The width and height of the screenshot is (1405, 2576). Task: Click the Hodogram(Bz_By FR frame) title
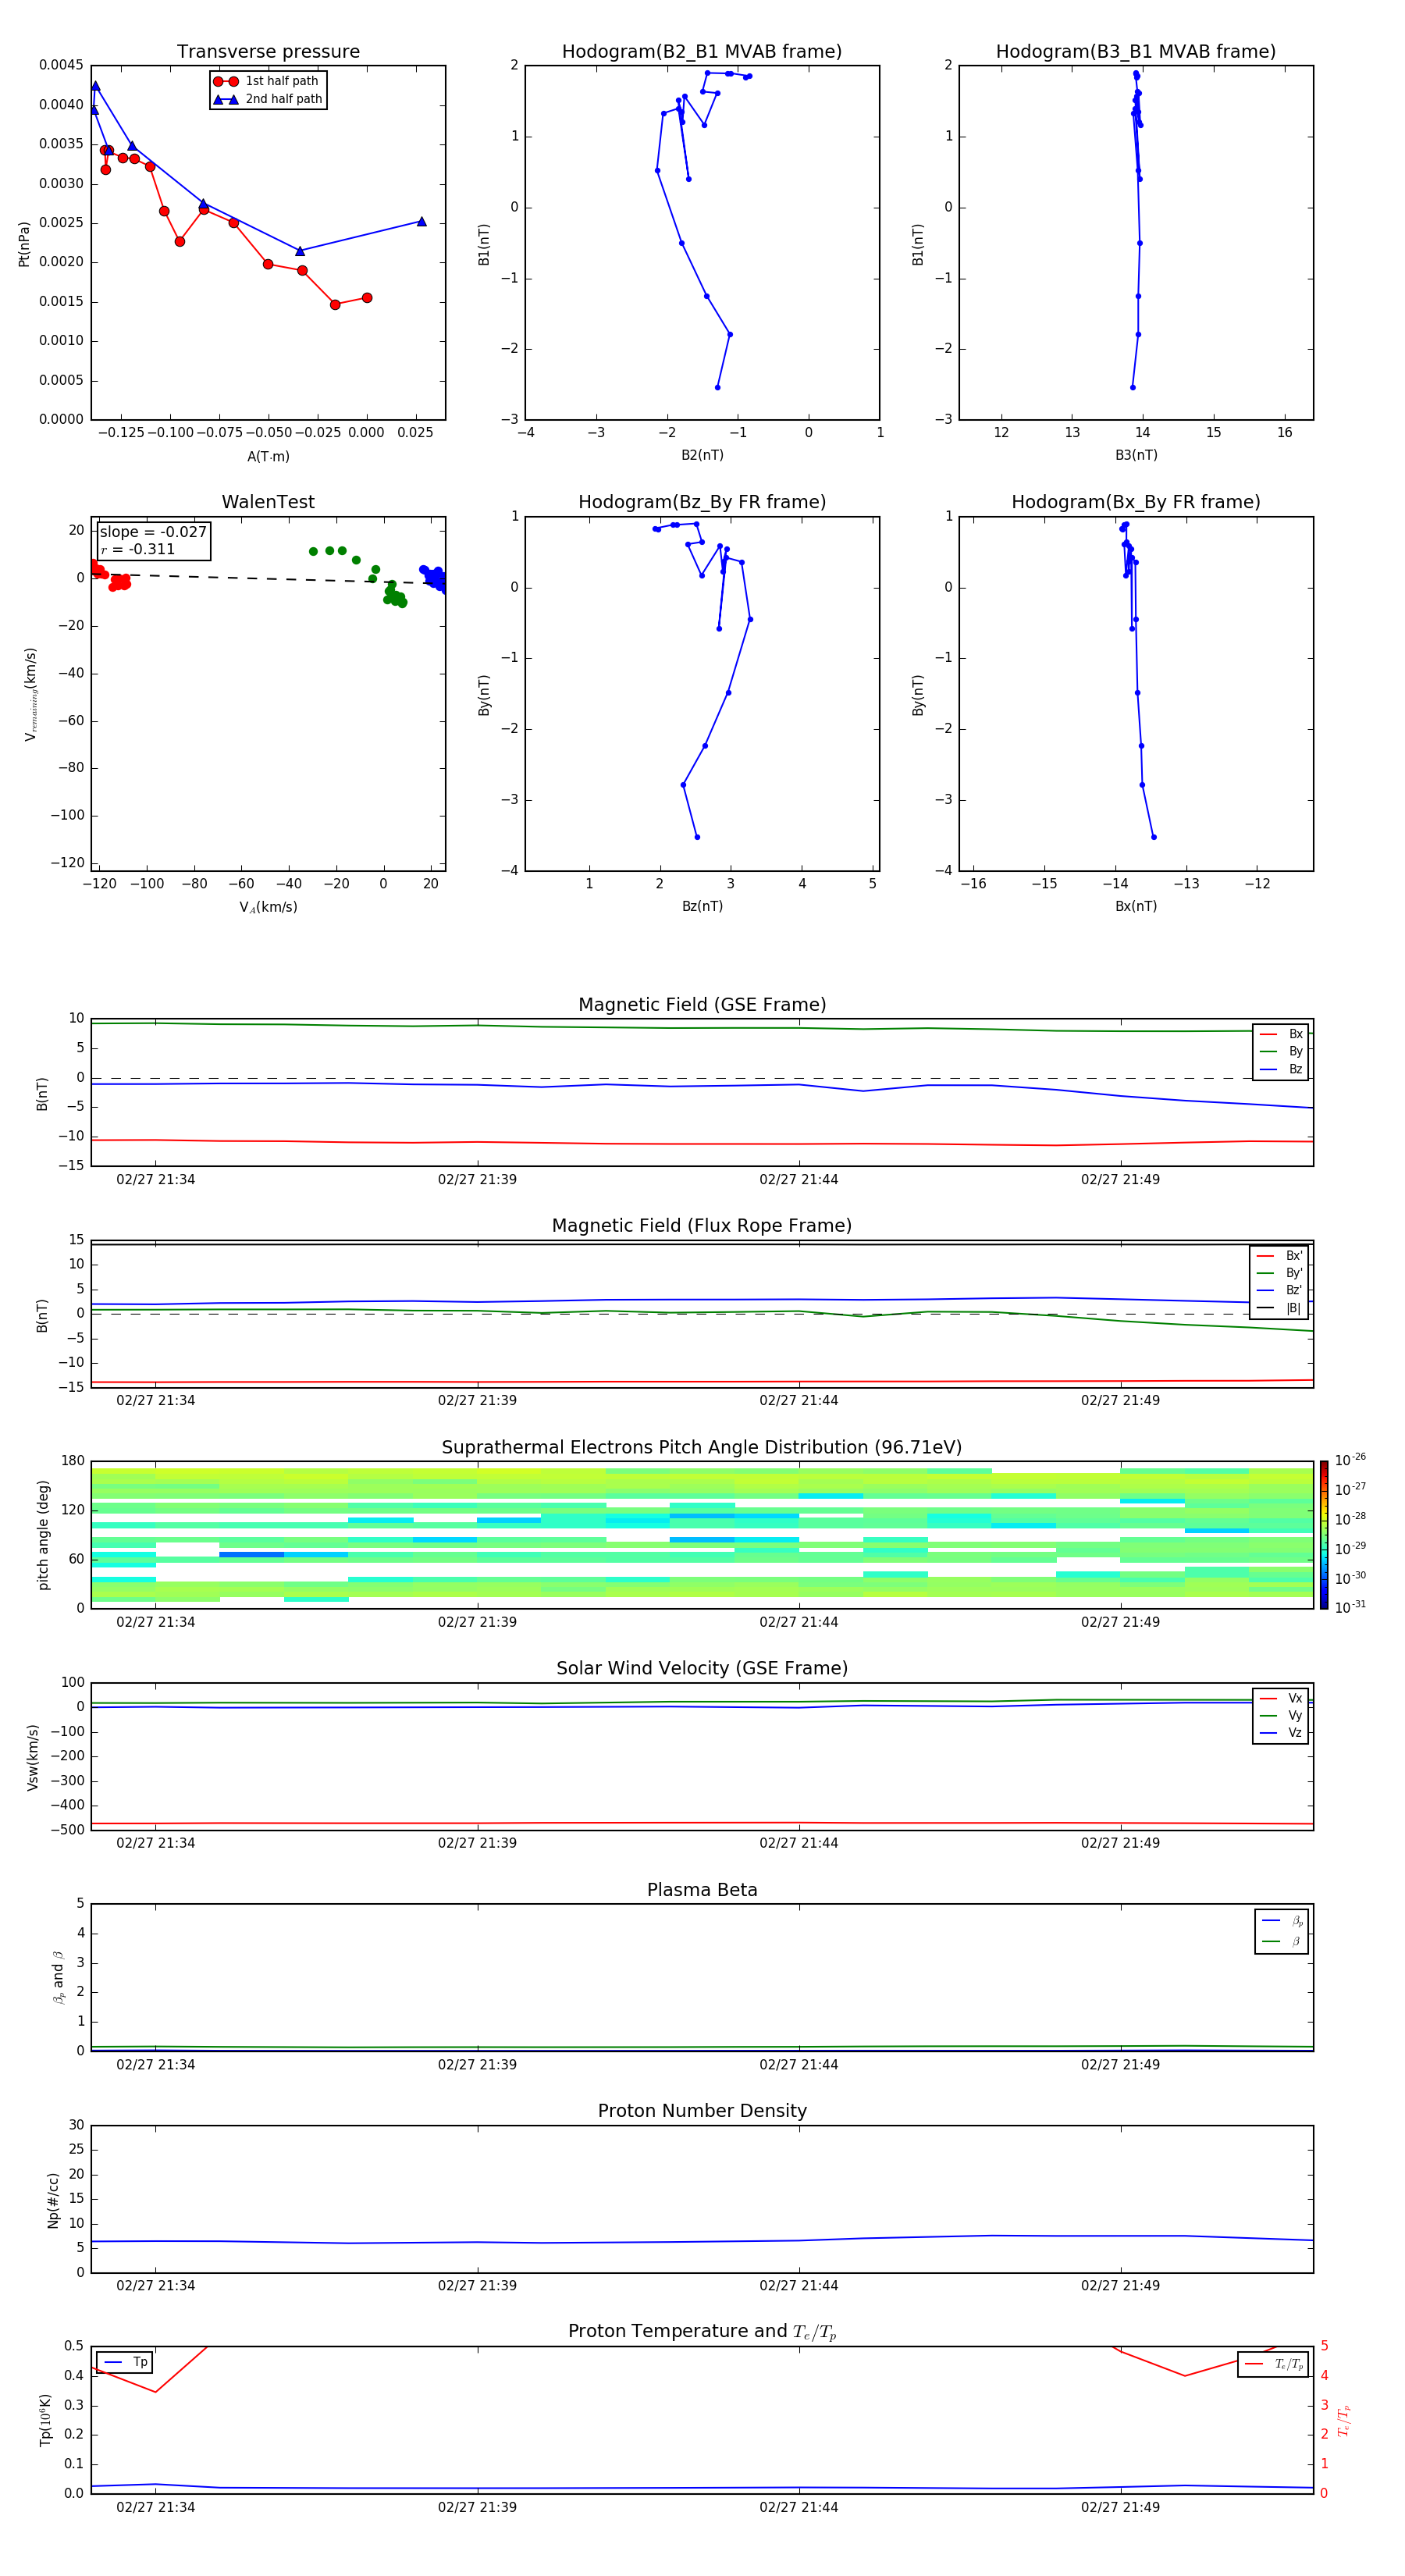(702, 502)
